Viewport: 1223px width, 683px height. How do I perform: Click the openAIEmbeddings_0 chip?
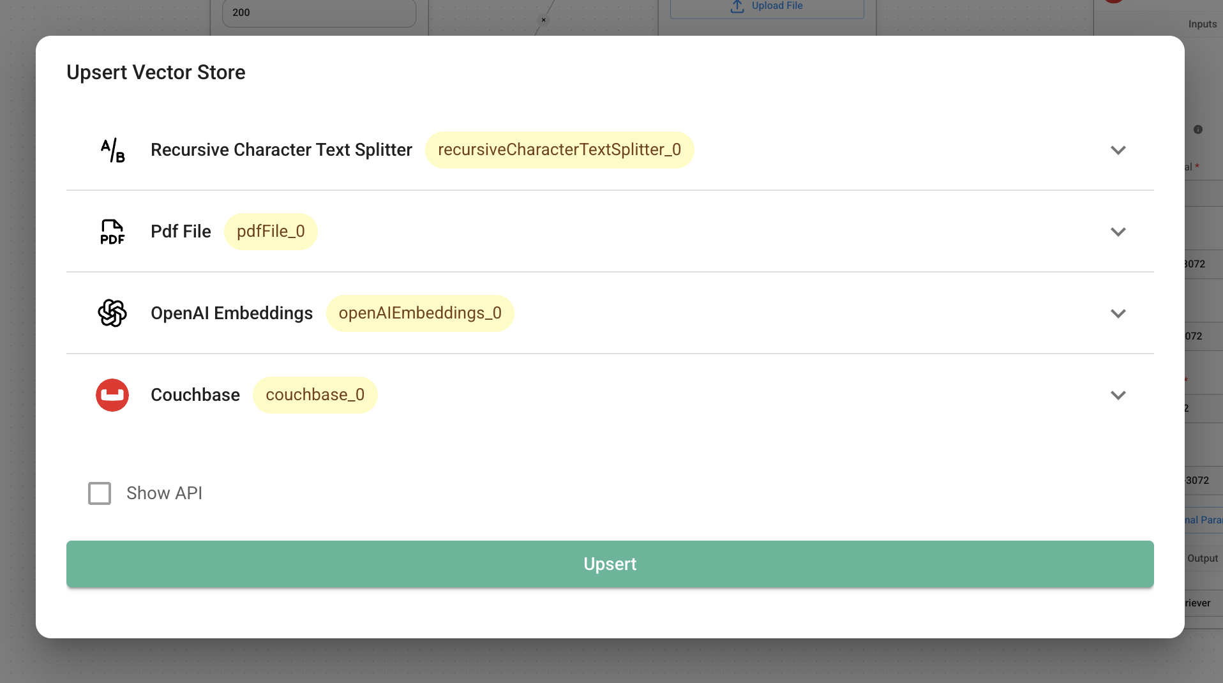click(420, 313)
